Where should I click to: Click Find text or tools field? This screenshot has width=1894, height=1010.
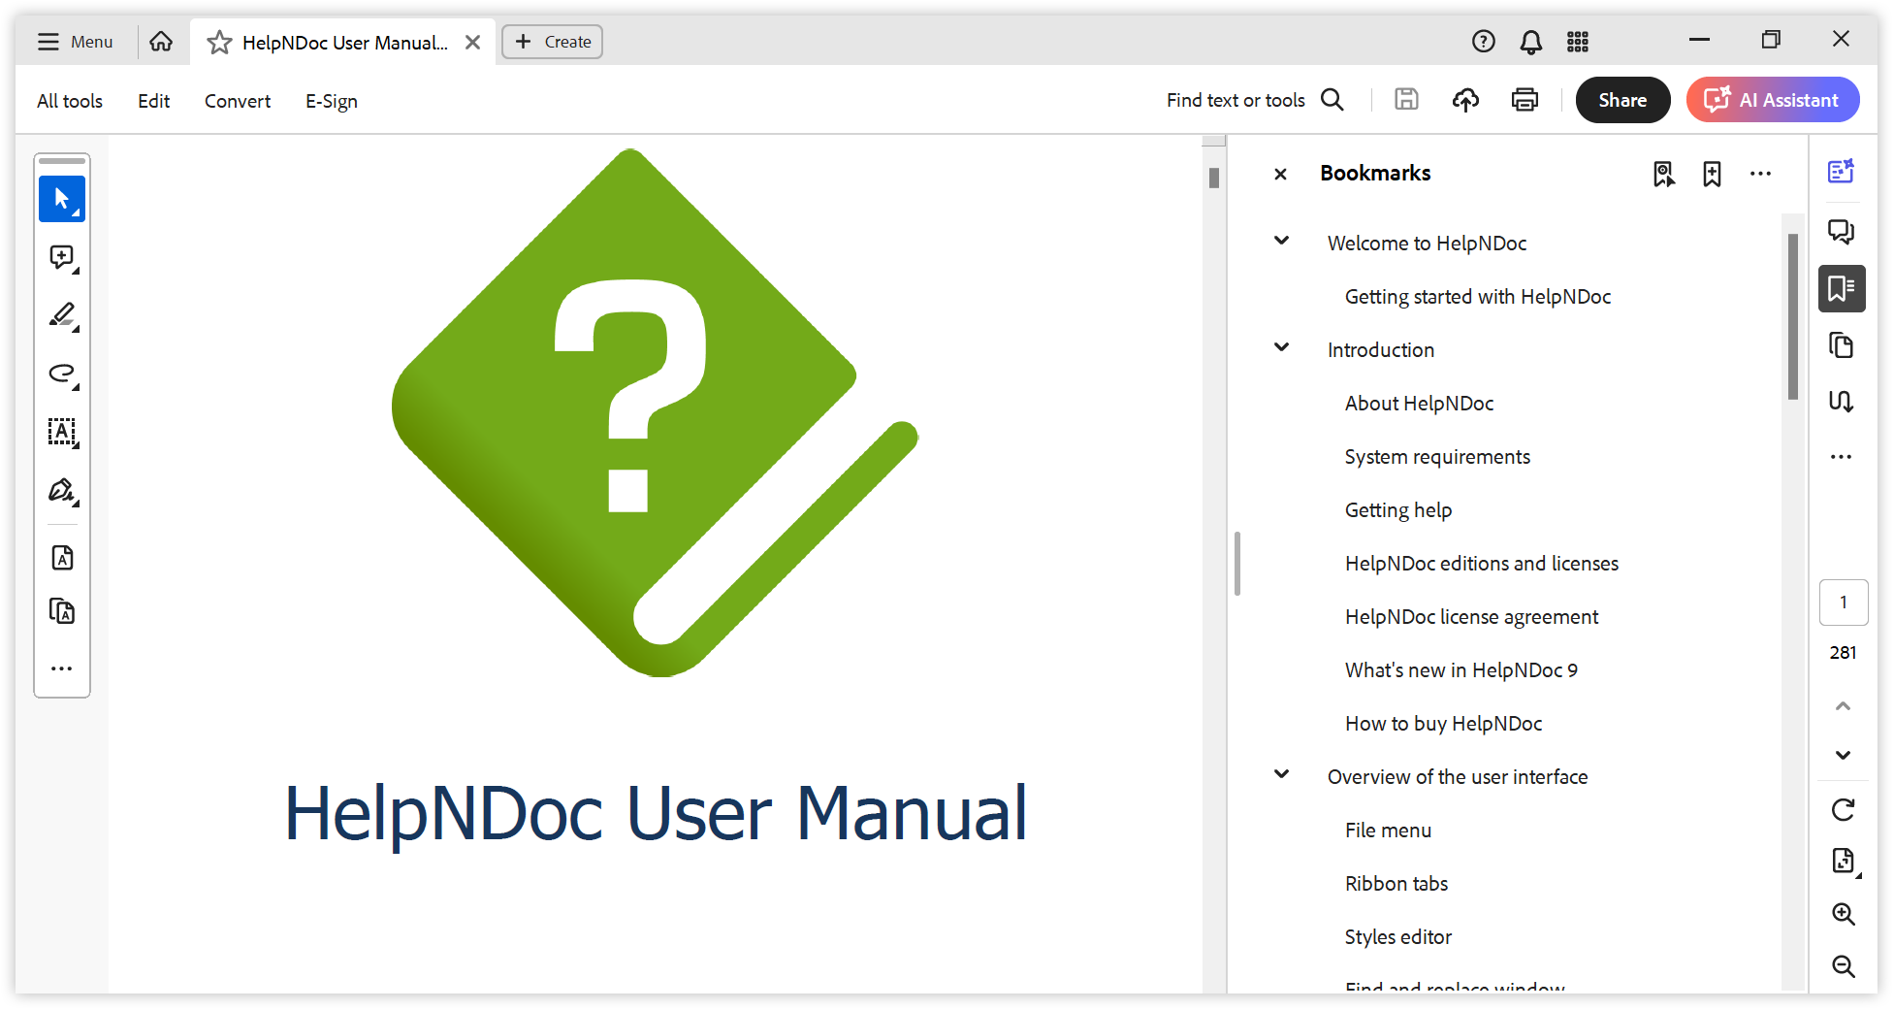[x=1236, y=100]
